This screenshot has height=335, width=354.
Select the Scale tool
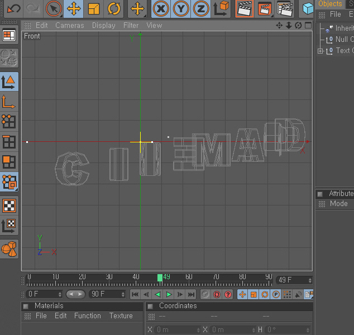pyautogui.click(x=93, y=8)
